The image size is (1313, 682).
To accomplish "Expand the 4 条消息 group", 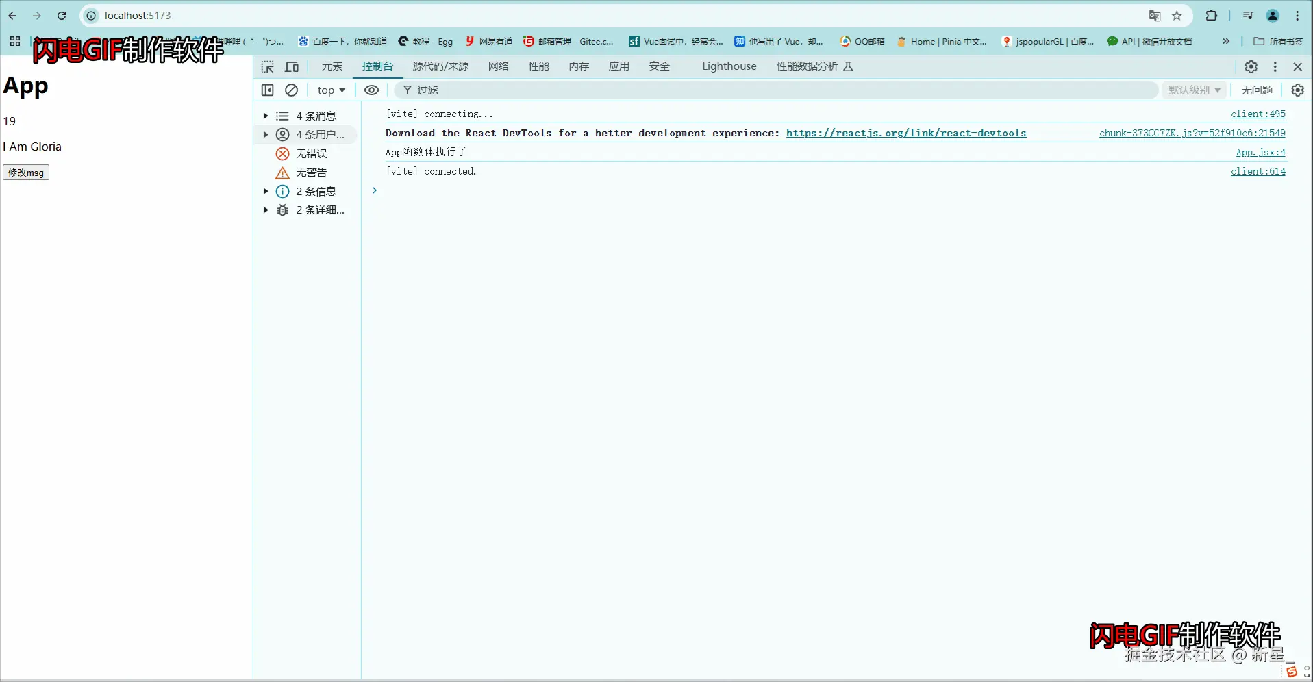I will pos(266,115).
